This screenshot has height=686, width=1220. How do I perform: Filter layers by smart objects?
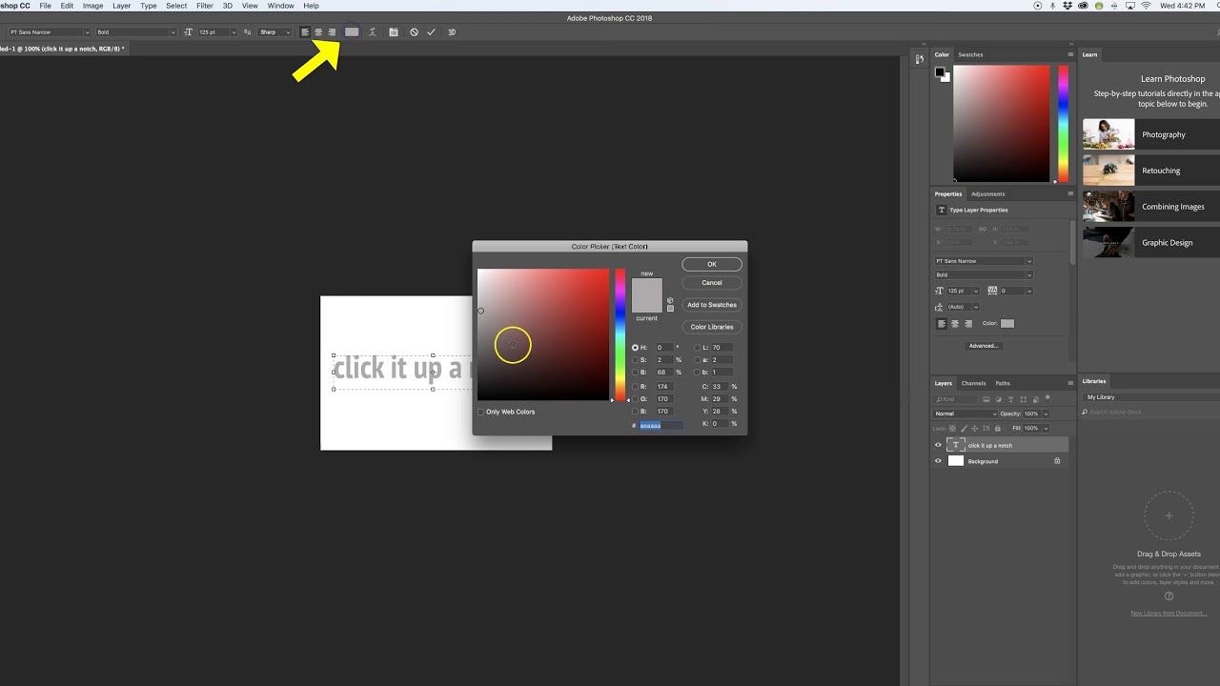pyautogui.click(x=1036, y=399)
